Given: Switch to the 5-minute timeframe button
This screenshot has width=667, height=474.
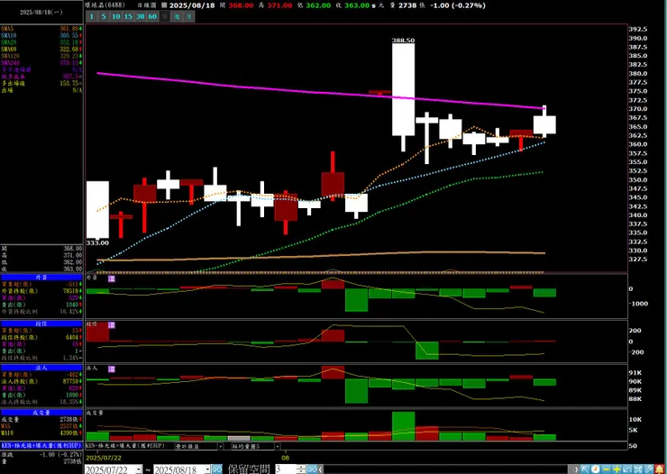Looking at the screenshot, I should [x=104, y=16].
